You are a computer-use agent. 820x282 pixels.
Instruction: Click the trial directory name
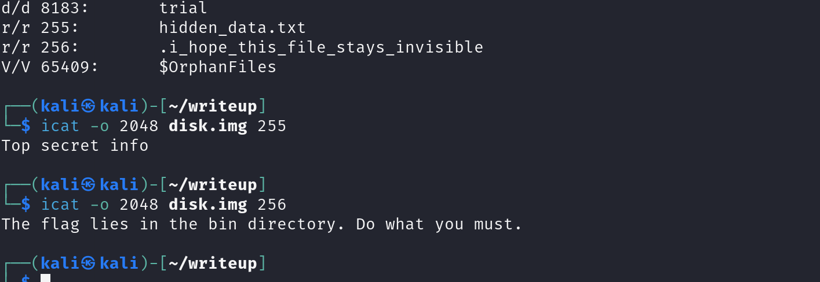pos(183,8)
